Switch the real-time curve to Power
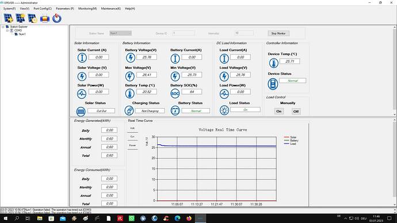The width and height of the screenshot is (397, 223). (132, 145)
